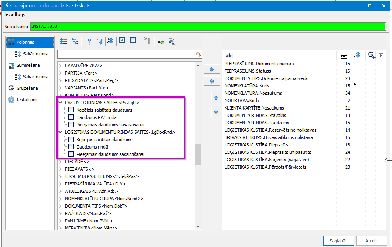Expand ATBILDĪGAIS<D.Adr.Atb> node
Viewport: 392px width, 247px height.
(60, 191)
